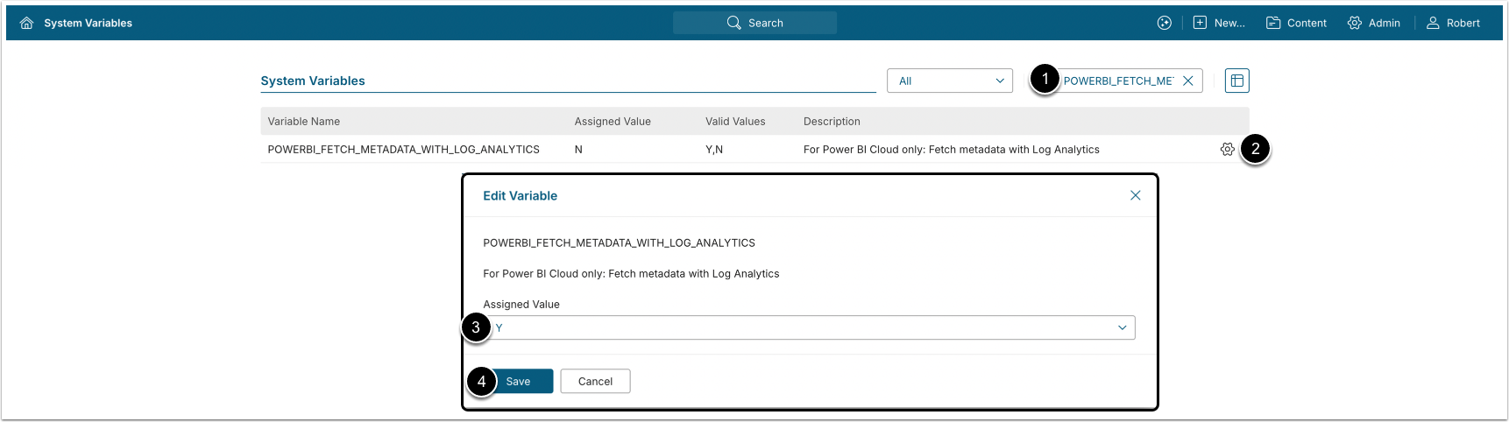The height and width of the screenshot is (422, 1509).
Task: Open the New... menu
Action: click(x=1219, y=24)
